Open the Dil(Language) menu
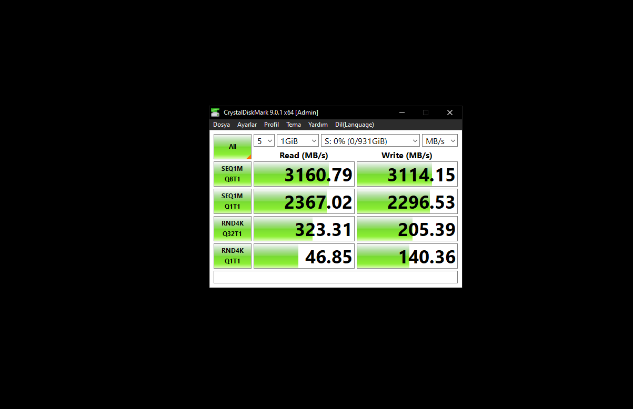 [x=355, y=125]
